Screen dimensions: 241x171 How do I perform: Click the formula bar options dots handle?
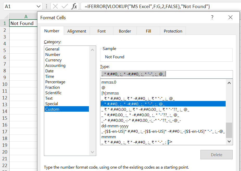pos(47,6)
